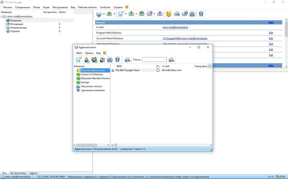Click the trash can icon in main toolbar
288x179 pixels.
[x=201, y=14]
